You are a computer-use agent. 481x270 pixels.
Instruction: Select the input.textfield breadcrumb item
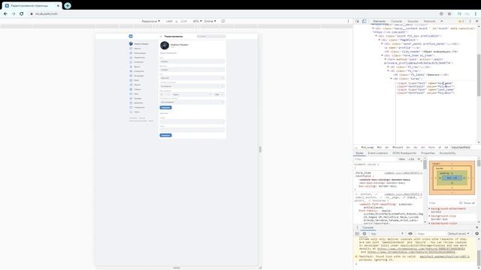[461, 147]
